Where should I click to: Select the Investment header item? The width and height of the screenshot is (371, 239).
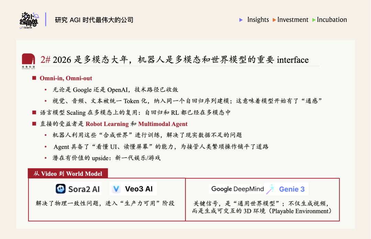tap(293, 20)
